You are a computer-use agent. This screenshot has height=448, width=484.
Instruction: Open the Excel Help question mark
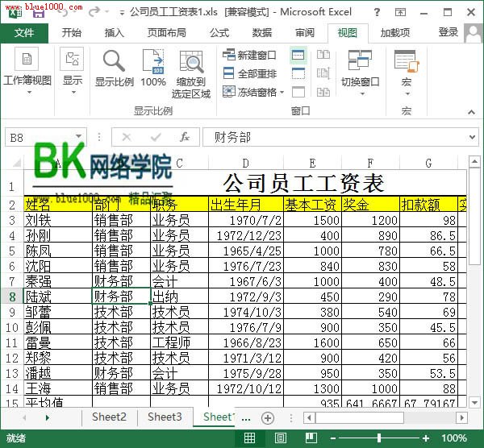click(x=377, y=12)
